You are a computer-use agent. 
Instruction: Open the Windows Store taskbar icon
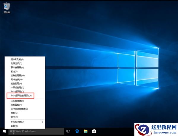tap(94, 131)
